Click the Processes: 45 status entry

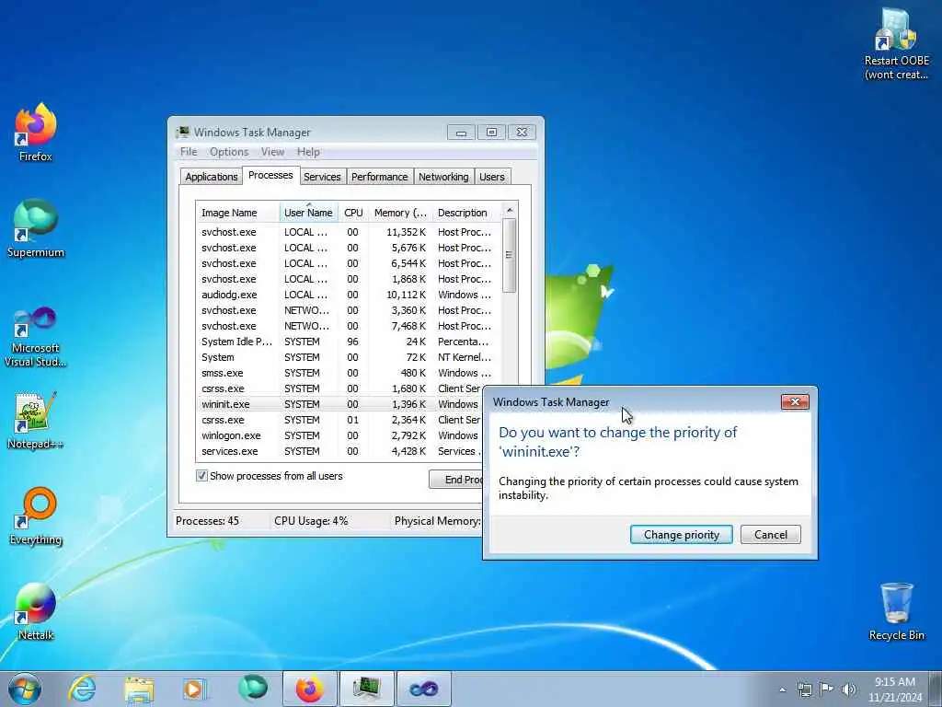tap(207, 521)
